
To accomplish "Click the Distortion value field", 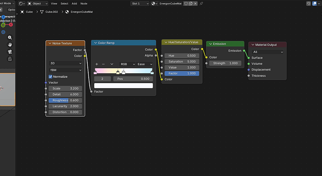I will click(x=65, y=113).
